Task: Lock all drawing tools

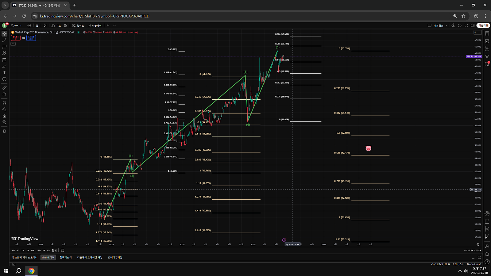Action: 4,116
